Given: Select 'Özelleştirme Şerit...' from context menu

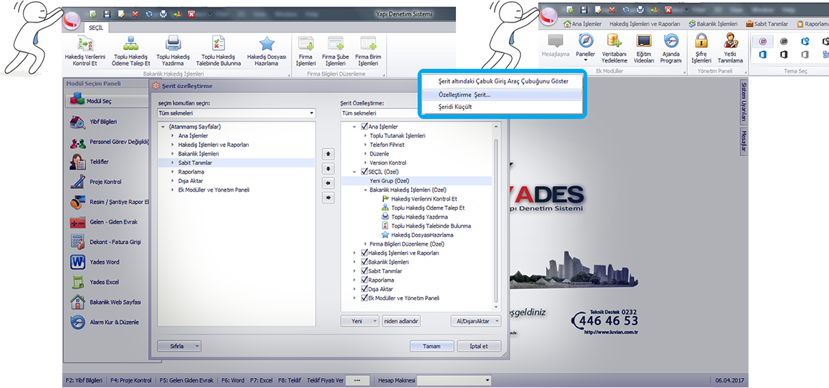Looking at the screenshot, I should click(x=465, y=94).
